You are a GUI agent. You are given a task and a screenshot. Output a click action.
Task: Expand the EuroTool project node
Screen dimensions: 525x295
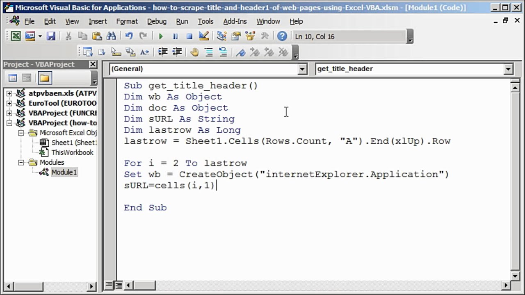tap(9, 103)
